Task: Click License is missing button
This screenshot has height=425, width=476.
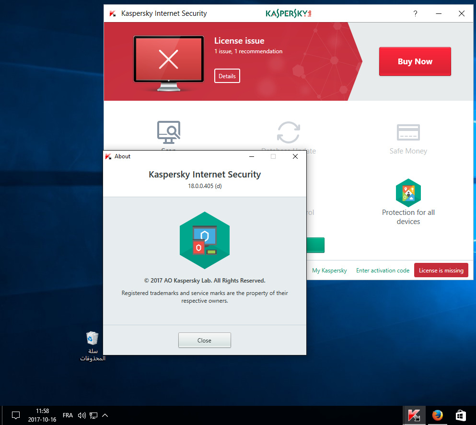Action: pos(441,270)
